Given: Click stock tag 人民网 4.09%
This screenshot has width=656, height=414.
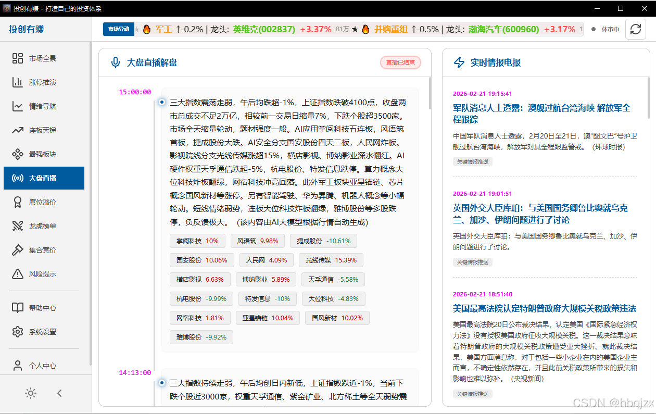Looking at the screenshot, I should point(267,260).
